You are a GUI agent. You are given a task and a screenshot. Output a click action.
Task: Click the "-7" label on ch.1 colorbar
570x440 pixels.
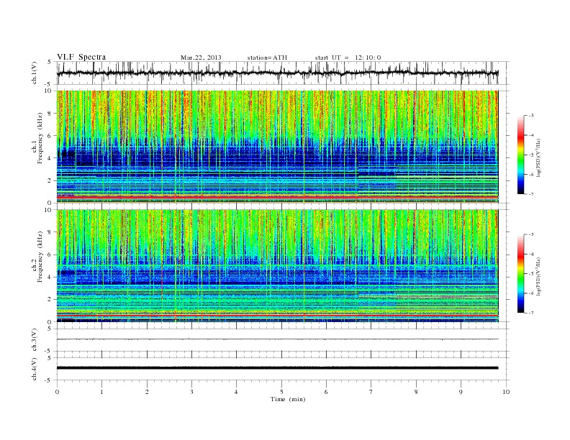pos(531,194)
